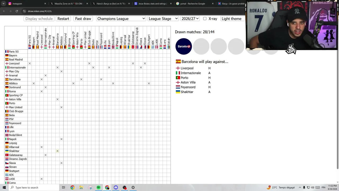Open the League Stage dropdown
The height and width of the screenshot is (191, 339).
[x=163, y=19]
